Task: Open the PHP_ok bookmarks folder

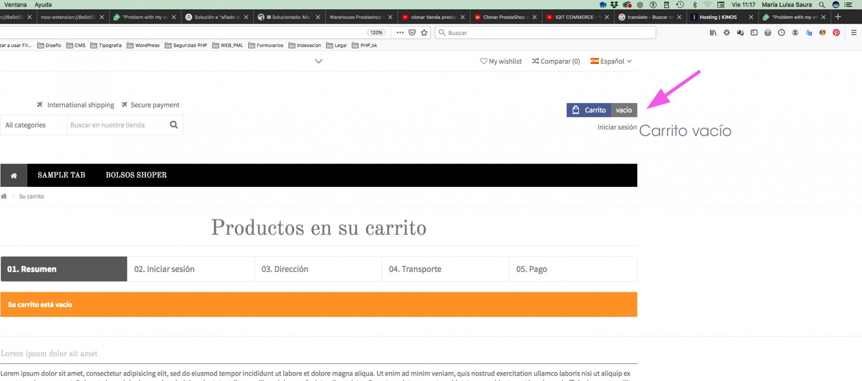Action: pyautogui.click(x=365, y=45)
